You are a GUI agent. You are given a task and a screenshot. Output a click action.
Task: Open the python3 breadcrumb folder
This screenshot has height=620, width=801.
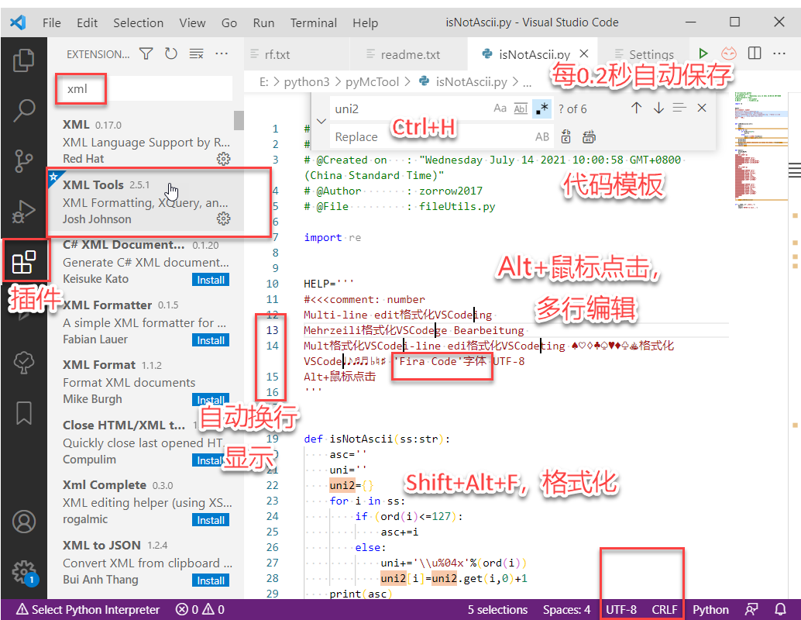point(307,82)
